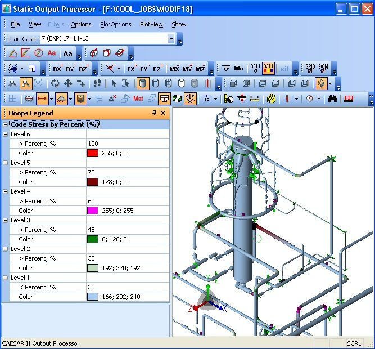Collapse Code Stress by Percent section
Viewport: 375px width, 349px height.
tap(6, 124)
